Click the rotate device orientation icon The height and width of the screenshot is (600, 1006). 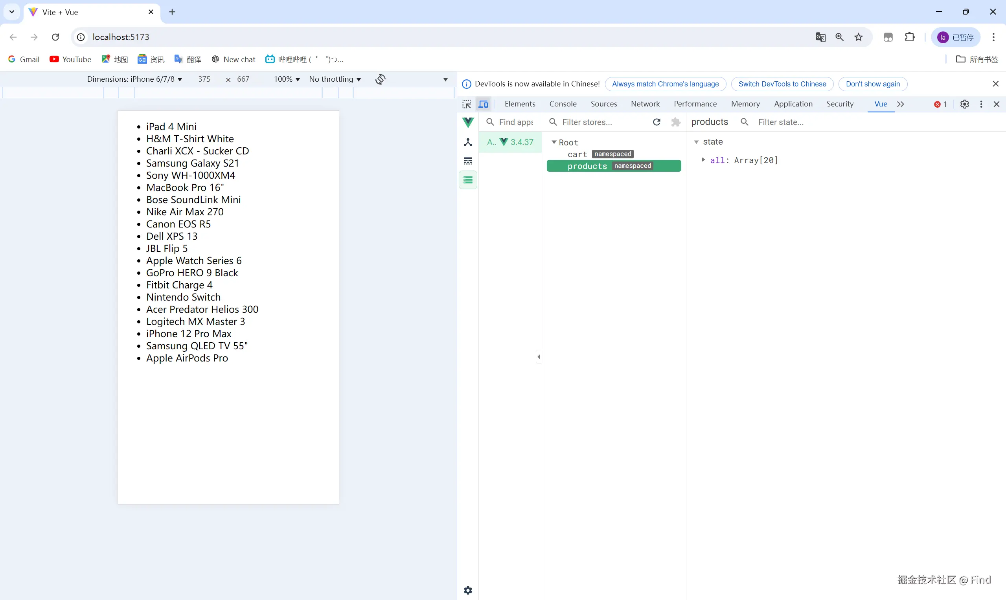point(380,79)
